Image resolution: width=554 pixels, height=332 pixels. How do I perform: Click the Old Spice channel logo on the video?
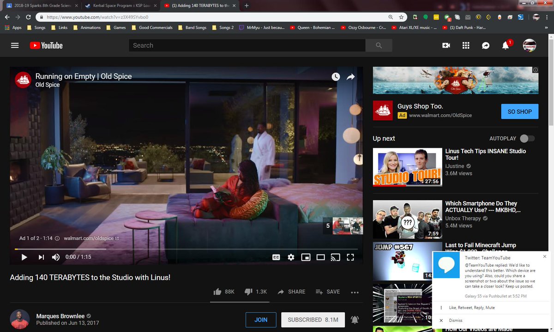(x=24, y=80)
